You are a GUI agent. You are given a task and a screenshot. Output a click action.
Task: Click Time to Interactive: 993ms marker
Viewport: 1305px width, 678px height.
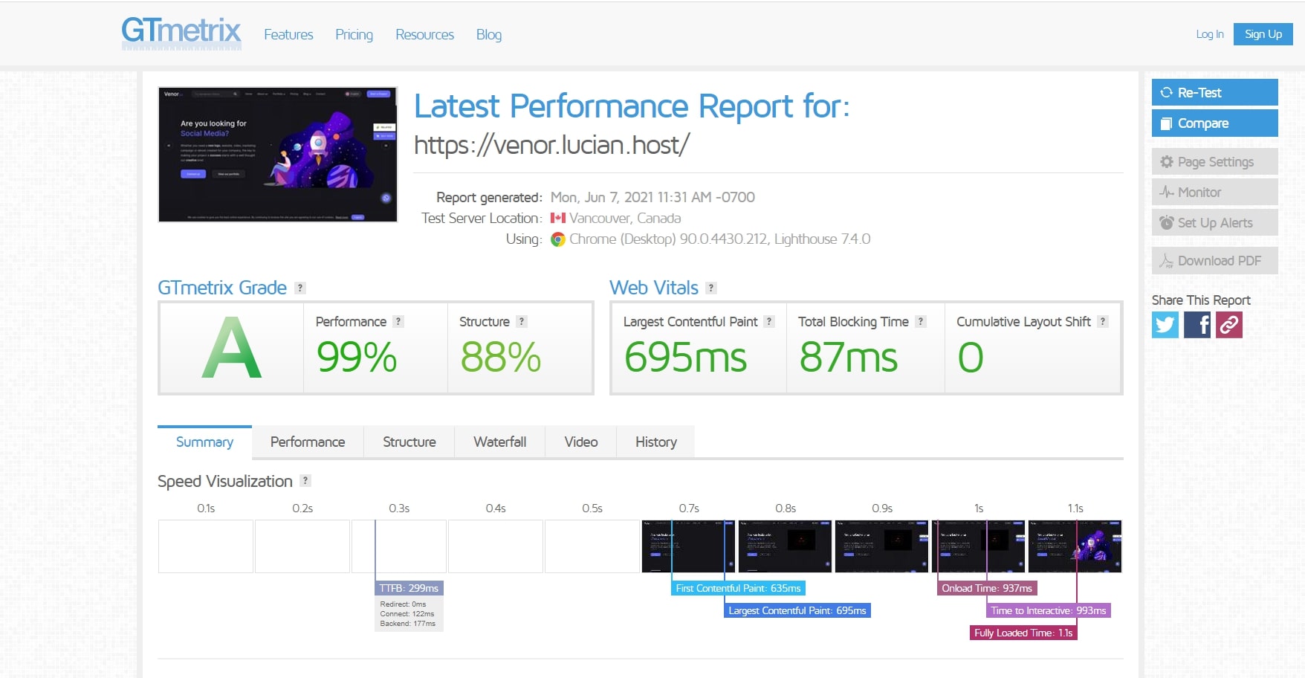(x=1049, y=610)
